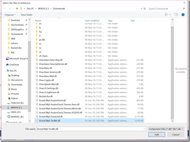Open the Organize dropdown menu

pyautogui.click(x=10, y=14)
